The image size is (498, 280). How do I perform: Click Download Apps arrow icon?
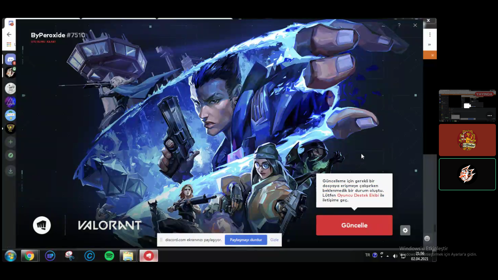(11, 171)
